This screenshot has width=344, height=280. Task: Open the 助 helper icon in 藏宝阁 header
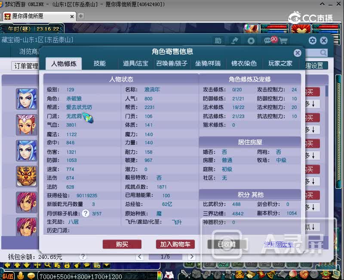click(218, 40)
